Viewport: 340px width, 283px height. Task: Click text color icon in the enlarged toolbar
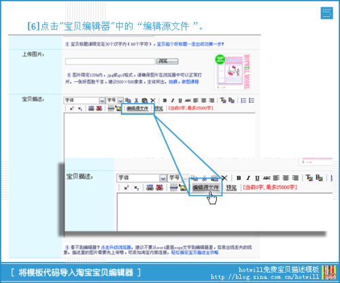(309, 178)
